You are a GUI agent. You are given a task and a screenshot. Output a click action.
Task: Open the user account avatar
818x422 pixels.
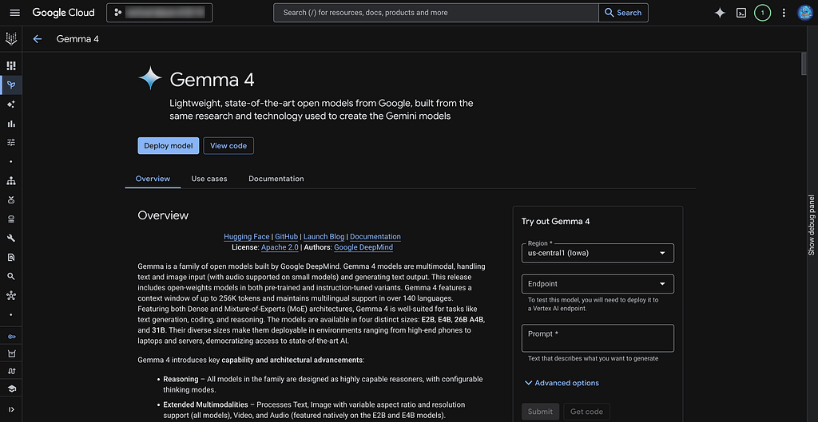click(x=805, y=13)
